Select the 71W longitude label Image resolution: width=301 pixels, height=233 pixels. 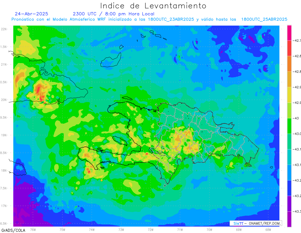click(x=180, y=229)
